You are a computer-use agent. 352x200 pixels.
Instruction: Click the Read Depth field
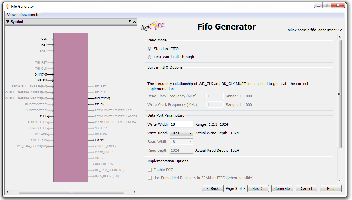click(x=182, y=150)
